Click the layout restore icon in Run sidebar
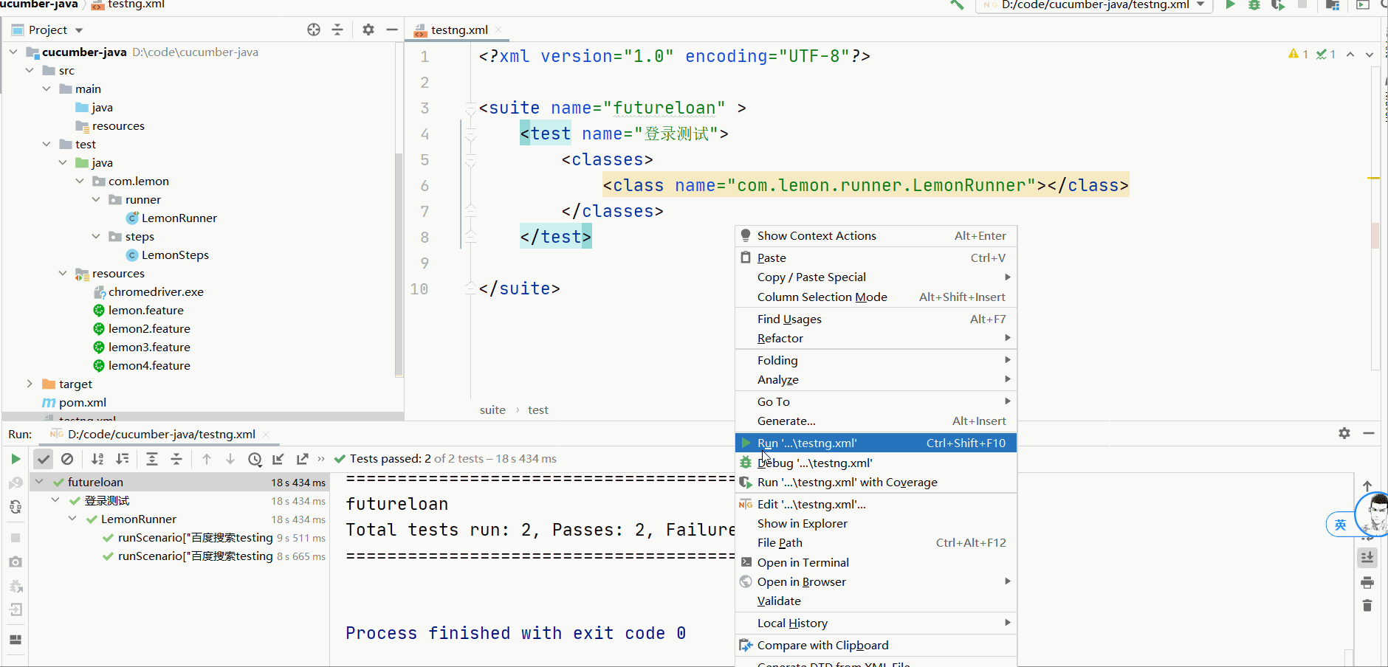The height and width of the screenshot is (667, 1388). [x=16, y=640]
